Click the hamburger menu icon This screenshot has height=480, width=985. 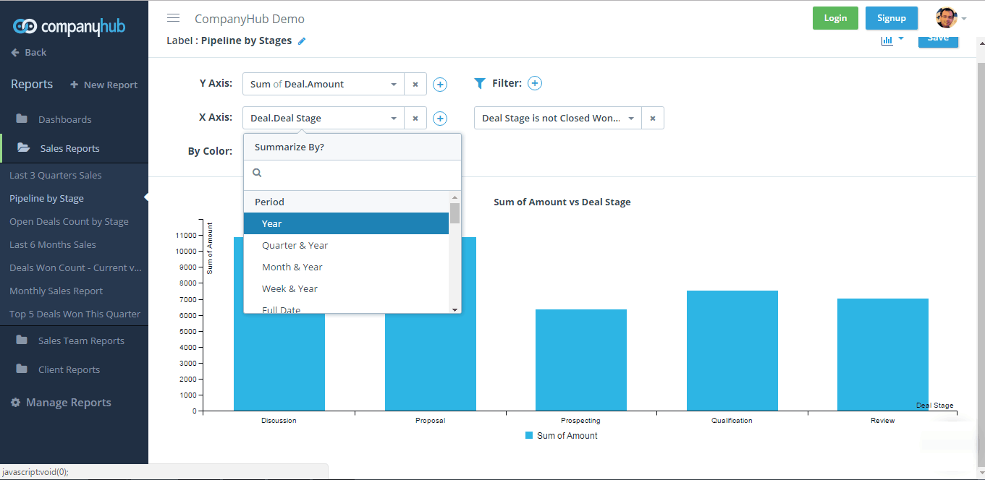coord(173,18)
